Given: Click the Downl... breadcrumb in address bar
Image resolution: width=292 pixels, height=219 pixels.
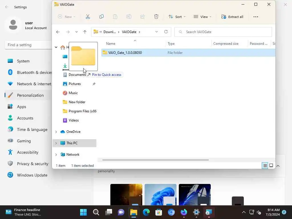Looking at the screenshot, I should coord(109,32).
